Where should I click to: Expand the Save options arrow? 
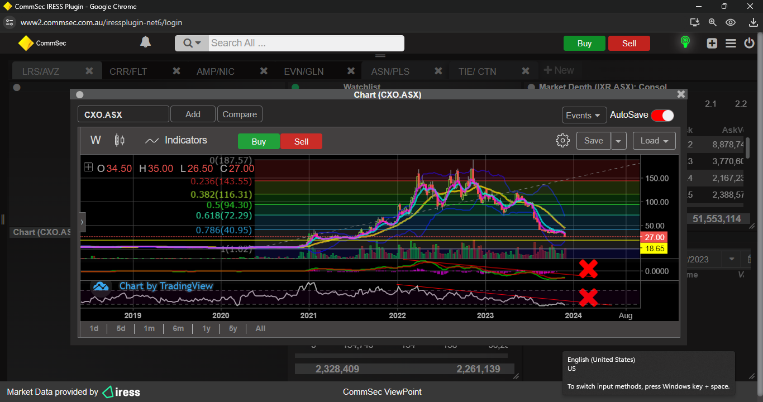coord(618,141)
